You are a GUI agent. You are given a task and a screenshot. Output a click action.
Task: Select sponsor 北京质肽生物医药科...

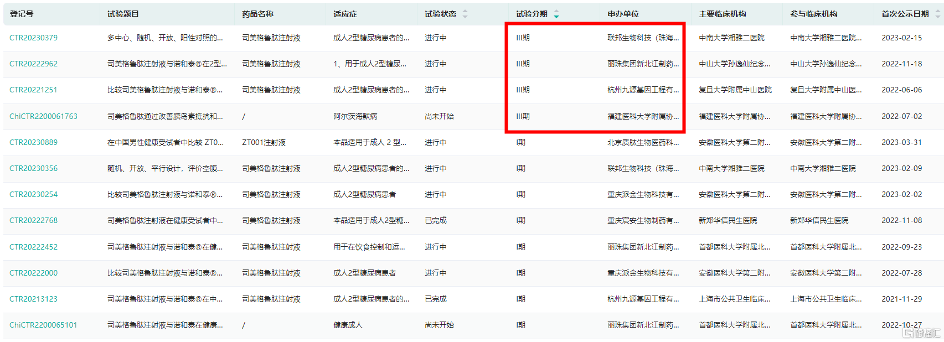[643, 142]
